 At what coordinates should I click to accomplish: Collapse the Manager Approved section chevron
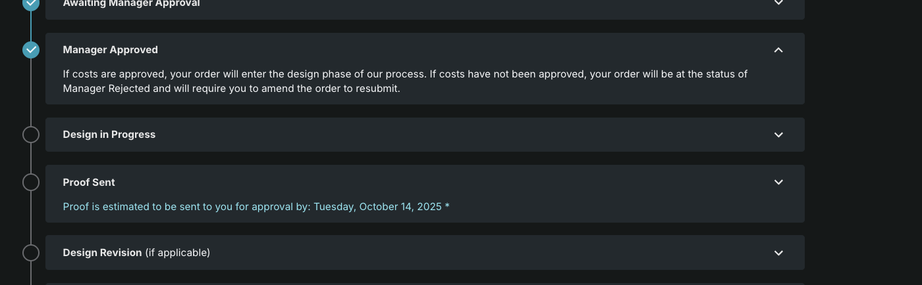coord(778,50)
